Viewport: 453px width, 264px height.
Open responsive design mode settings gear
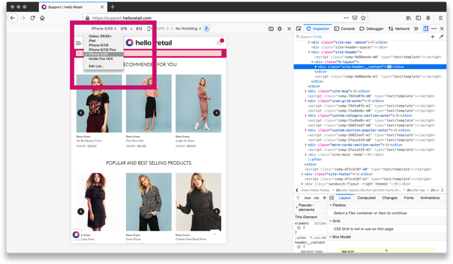pos(280,29)
